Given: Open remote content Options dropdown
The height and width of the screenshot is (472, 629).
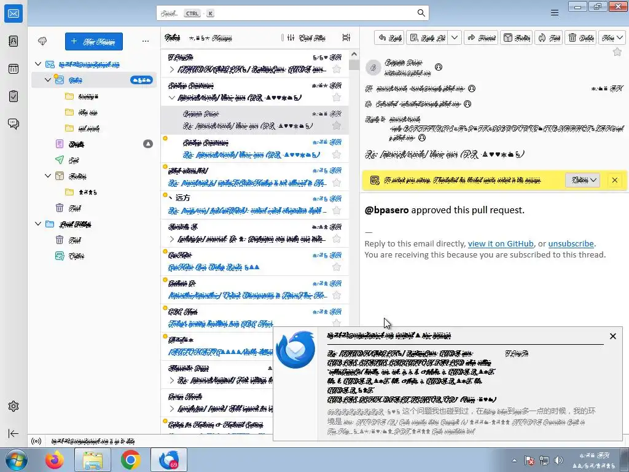Looking at the screenshot, I should 583,180.
